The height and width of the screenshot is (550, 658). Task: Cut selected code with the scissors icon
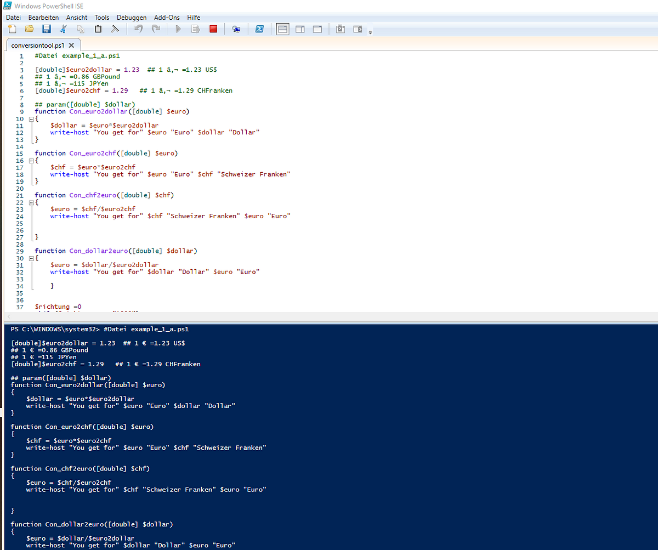click(63, 29)
